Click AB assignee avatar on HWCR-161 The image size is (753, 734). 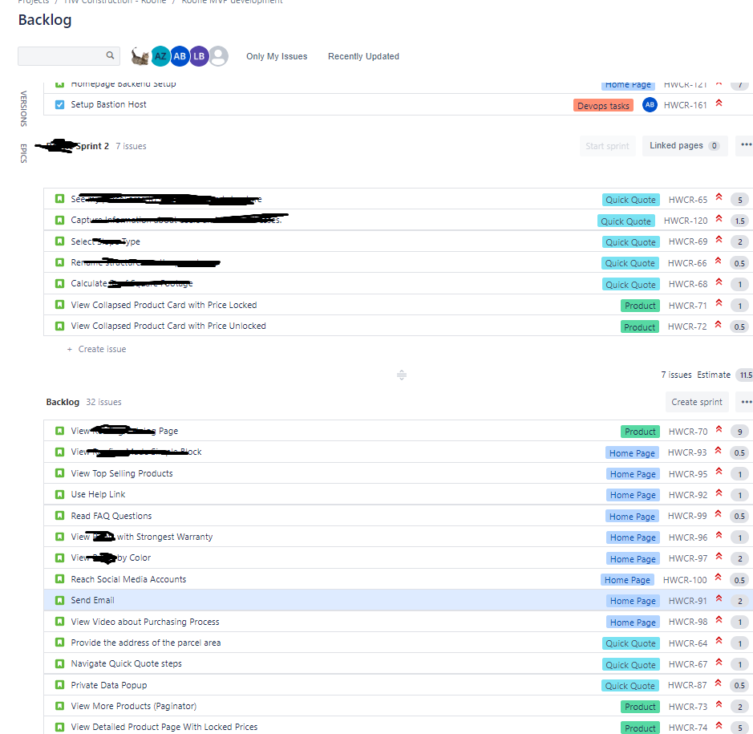tap(650, 105)
